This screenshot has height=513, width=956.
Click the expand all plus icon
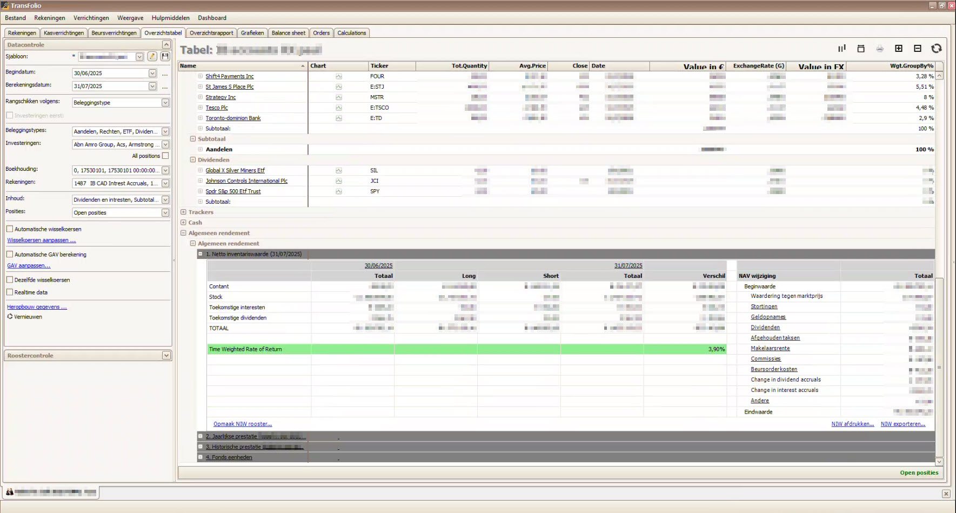click(899, 49)
